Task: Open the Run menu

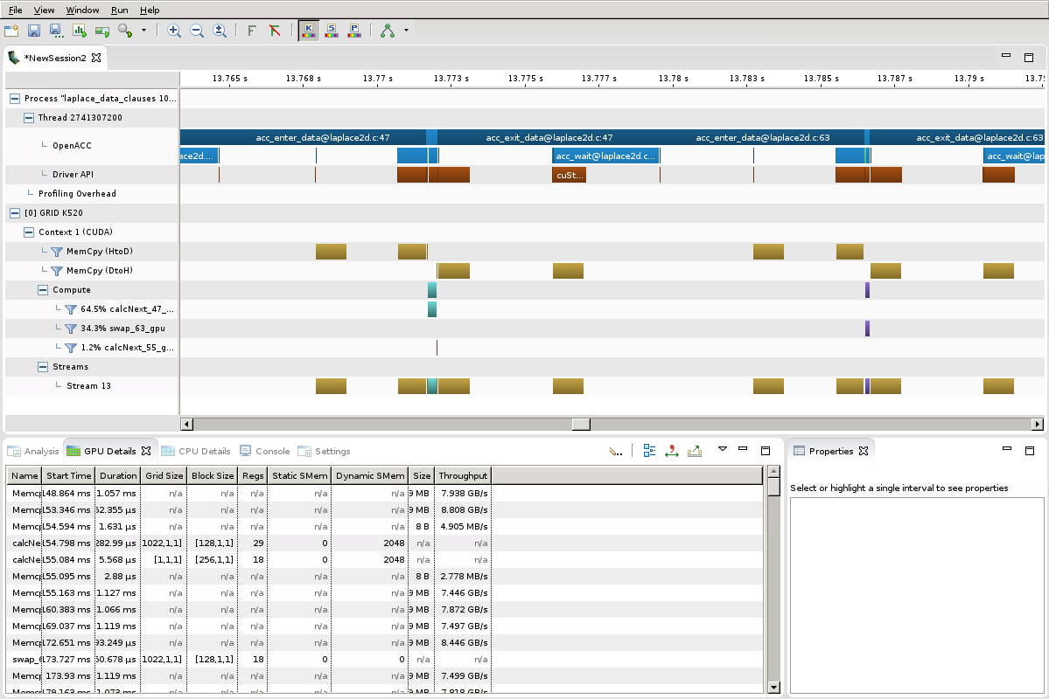Action: 119,10
